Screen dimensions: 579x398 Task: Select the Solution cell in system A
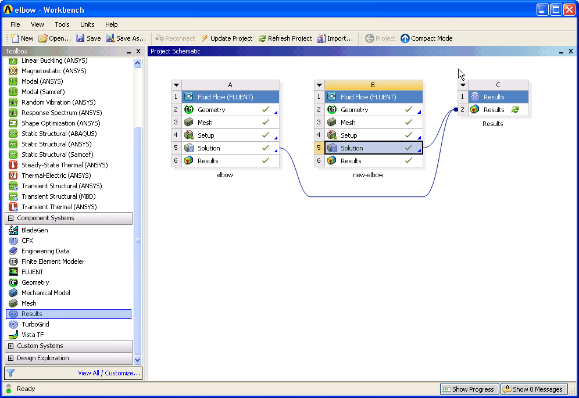(x=230, y=148)
